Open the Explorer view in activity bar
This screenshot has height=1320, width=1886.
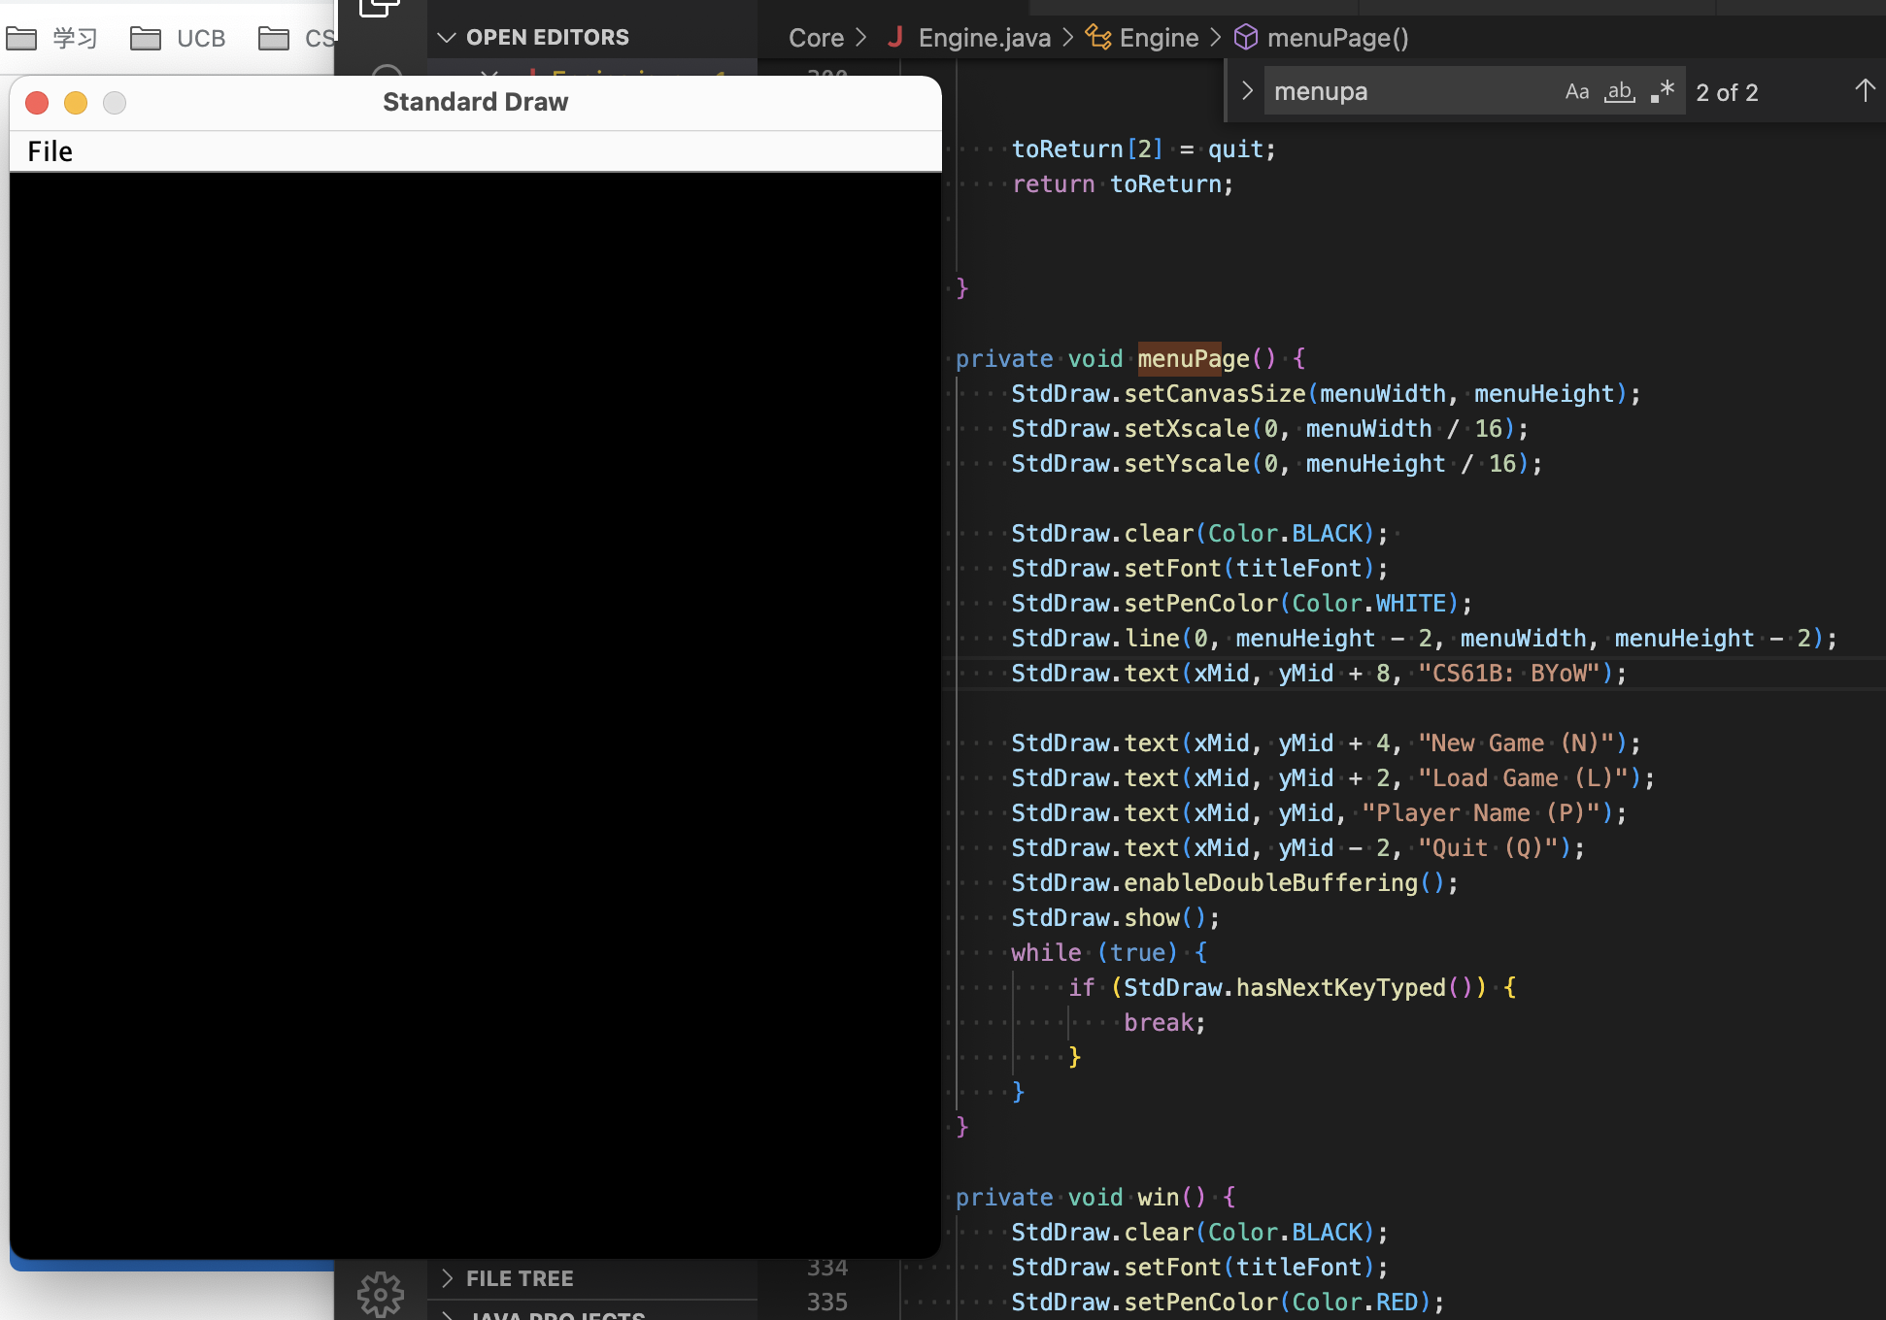(x=379, y=8)
